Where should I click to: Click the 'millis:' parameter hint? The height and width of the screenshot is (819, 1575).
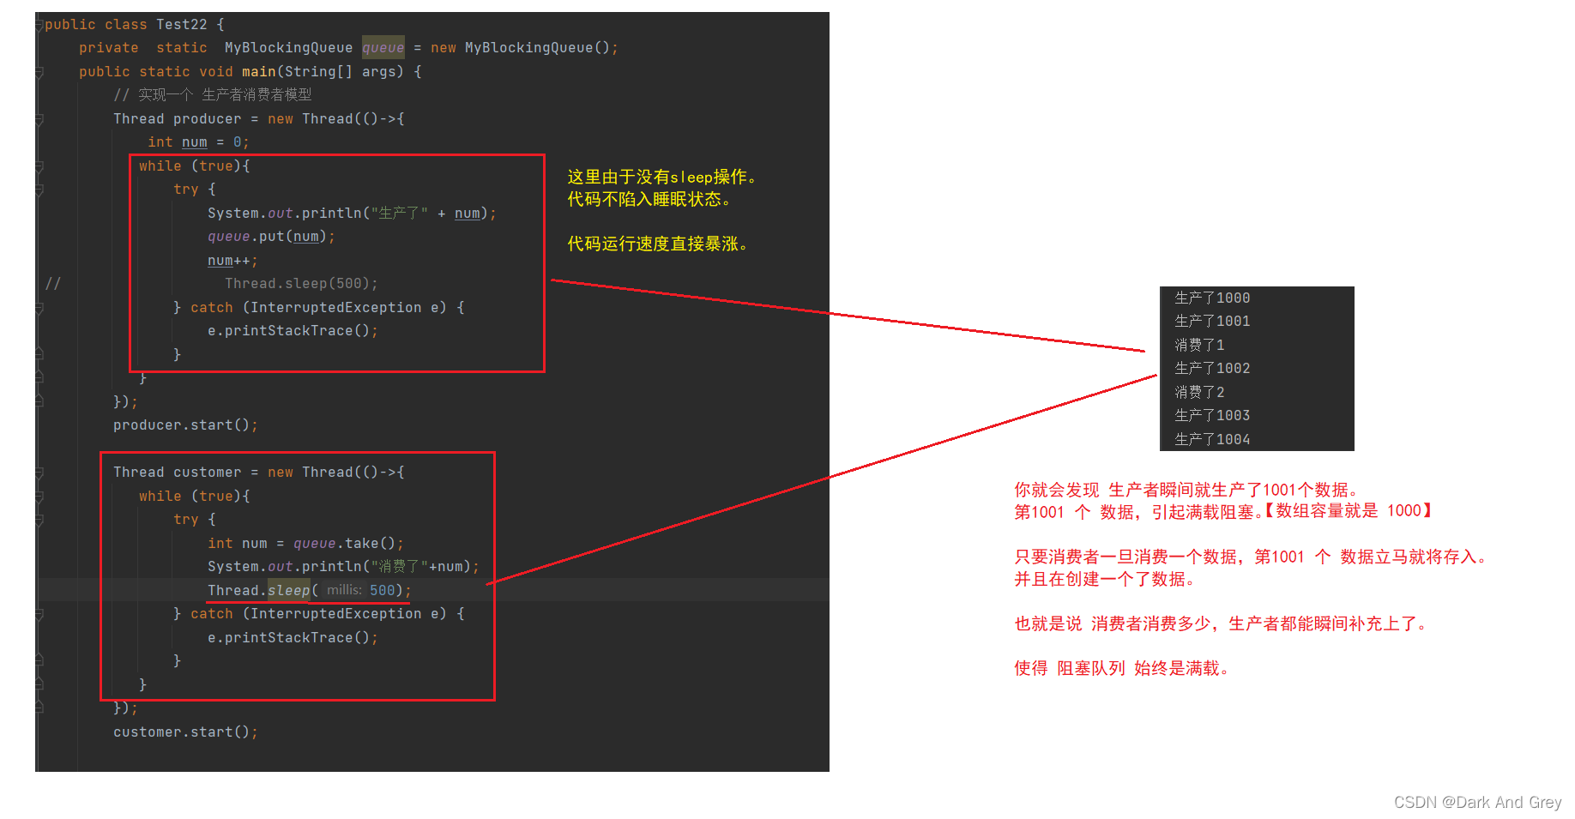[x=344, y=590]
